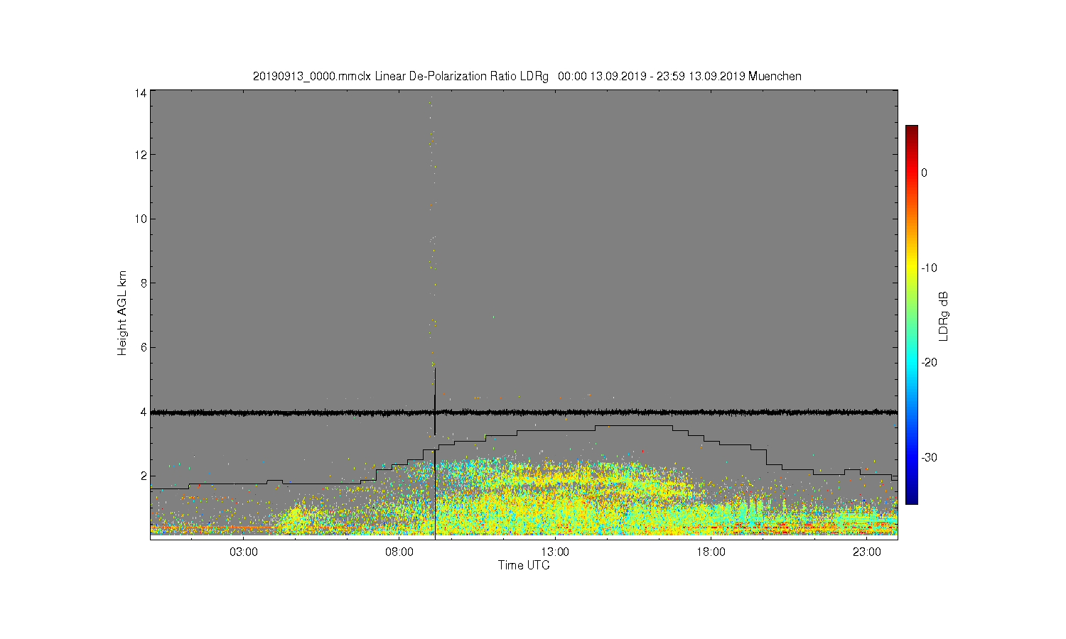Click the thick black line at 4 km

(524, 412)
